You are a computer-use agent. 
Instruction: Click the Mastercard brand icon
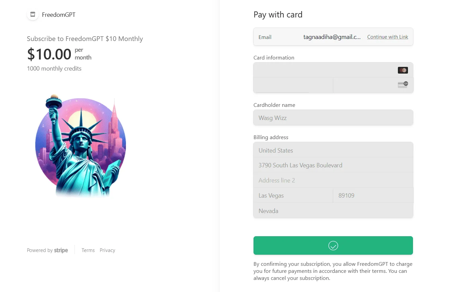pyautogui.click(x=403, y=70)
